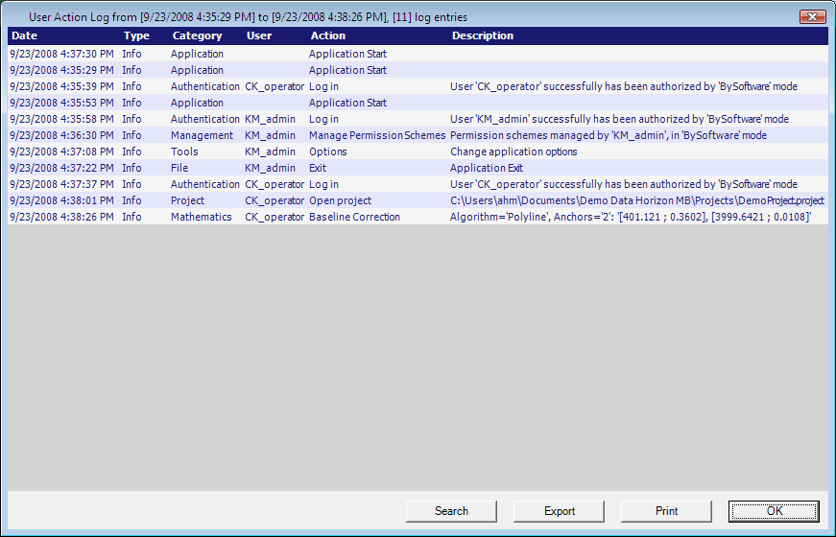Image resolution: width=836 pixels, height=537 pixels.
Task: Select the KM_admin Exit log entry
Action: [317, 169]
